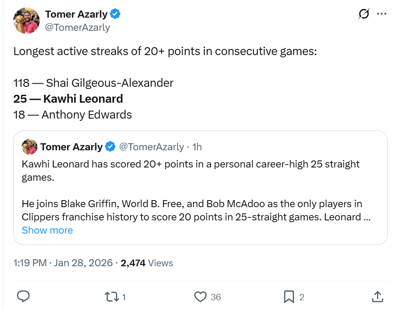The height and width of the screenshot is (309, 394).
Task: Click the verified badge in quoted tweet
Action: [x=111, y=147]
